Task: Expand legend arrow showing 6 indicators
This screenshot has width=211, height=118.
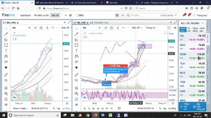Action: [85, 37]
